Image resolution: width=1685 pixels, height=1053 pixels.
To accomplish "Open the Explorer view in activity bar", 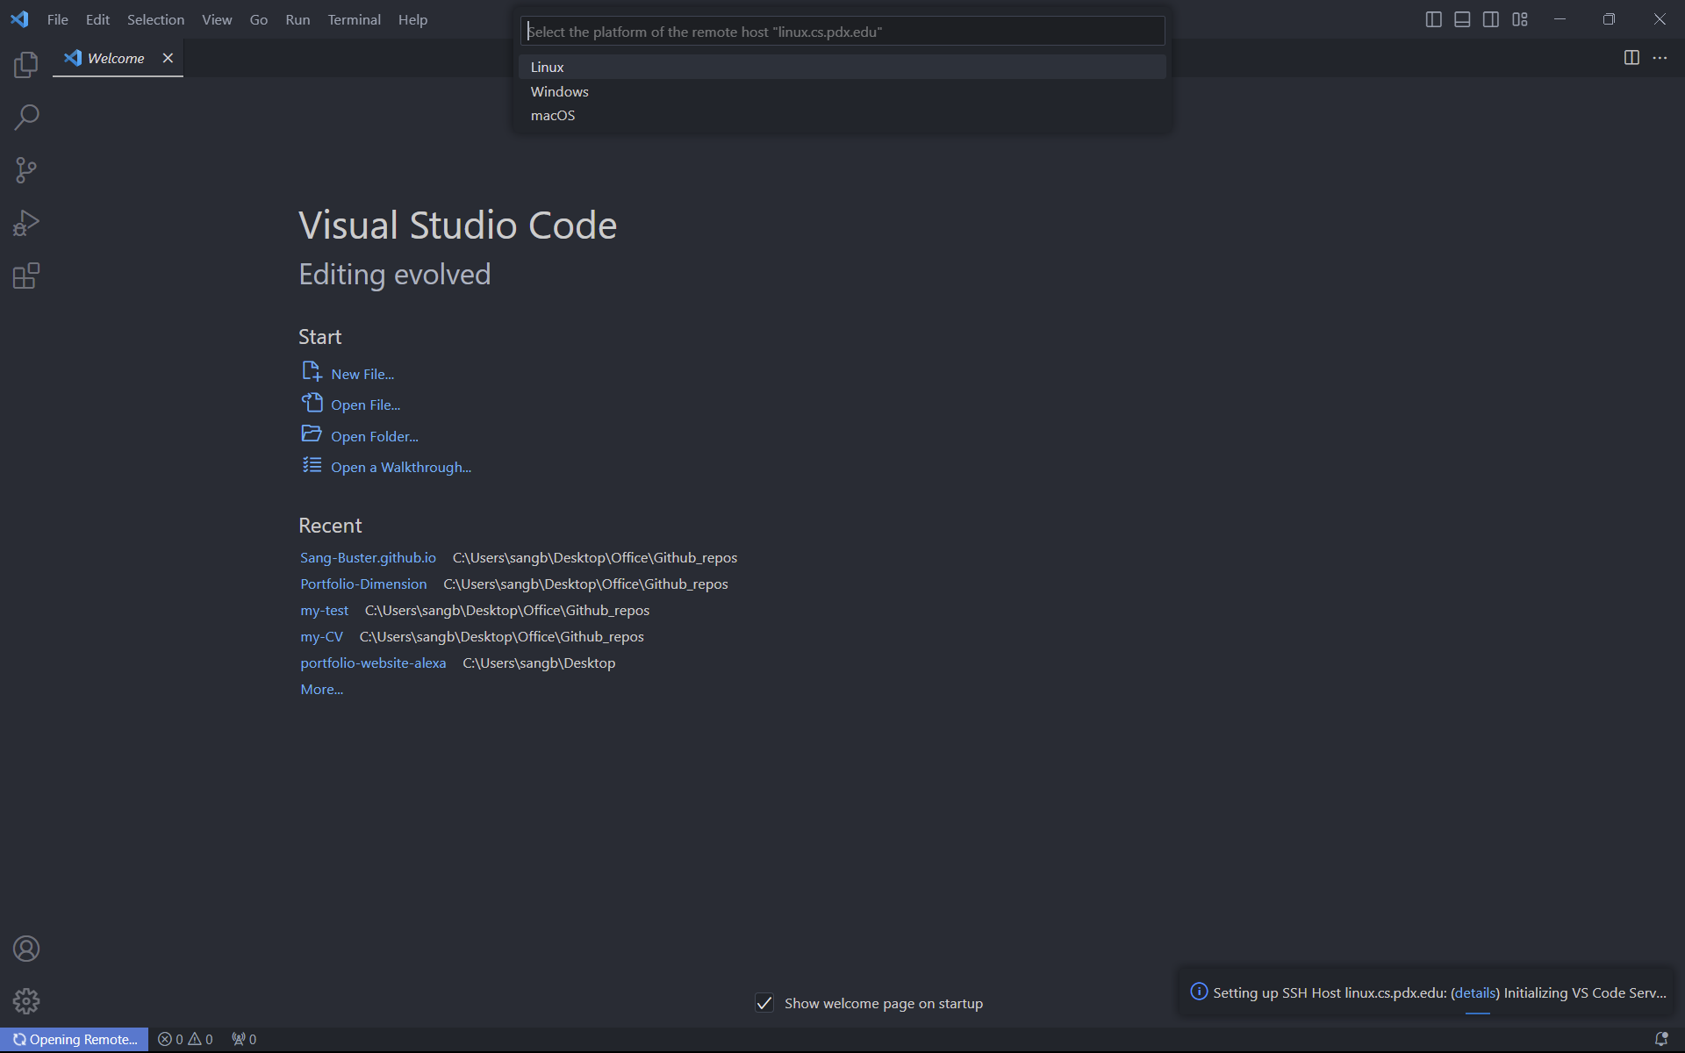I will tap(26, 64).
